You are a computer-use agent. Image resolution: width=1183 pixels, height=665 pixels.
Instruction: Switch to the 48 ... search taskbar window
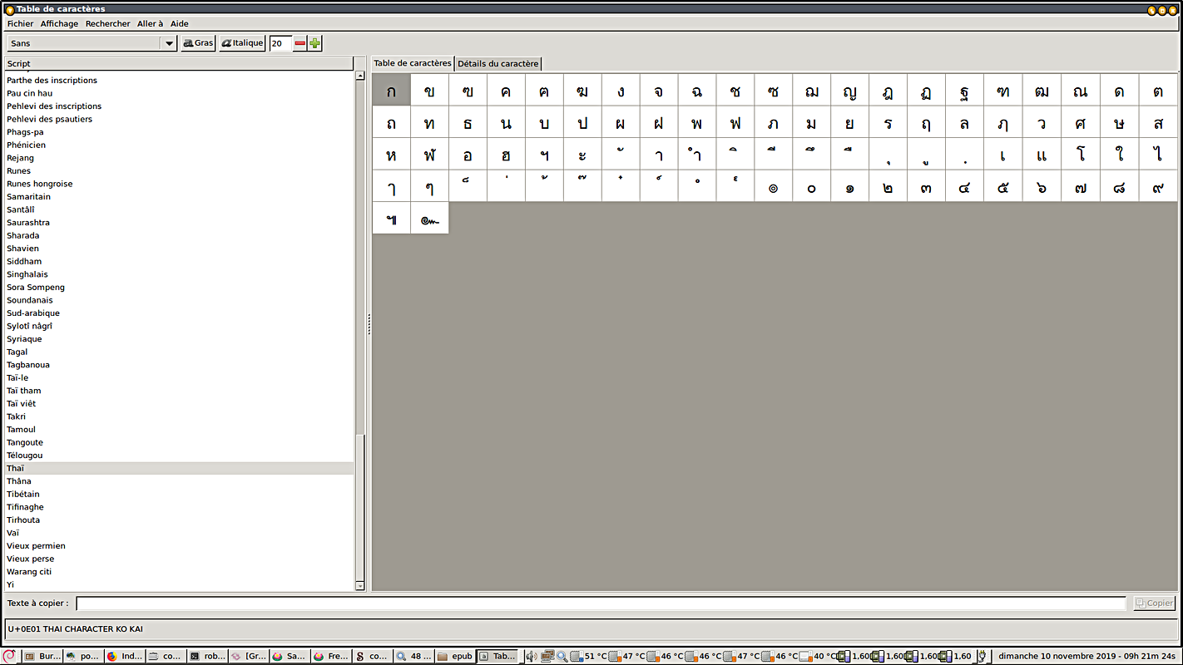click(x=413, y=656)
